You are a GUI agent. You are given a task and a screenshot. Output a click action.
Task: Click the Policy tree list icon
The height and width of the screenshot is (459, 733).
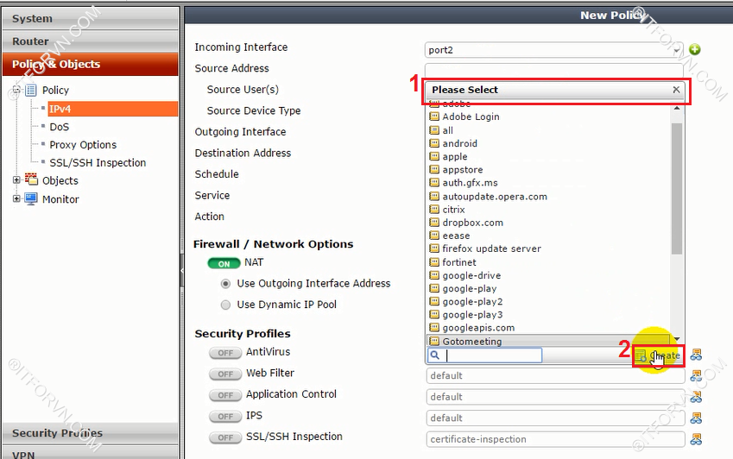coord(31,90)
